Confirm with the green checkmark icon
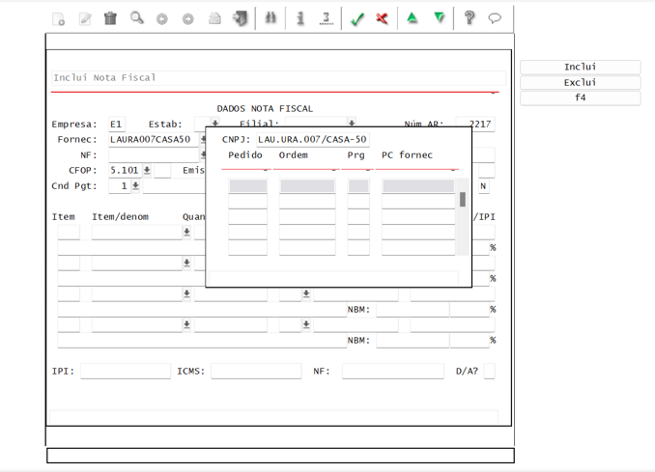This screenshot has height=472, width=655. tap(357, 19)
